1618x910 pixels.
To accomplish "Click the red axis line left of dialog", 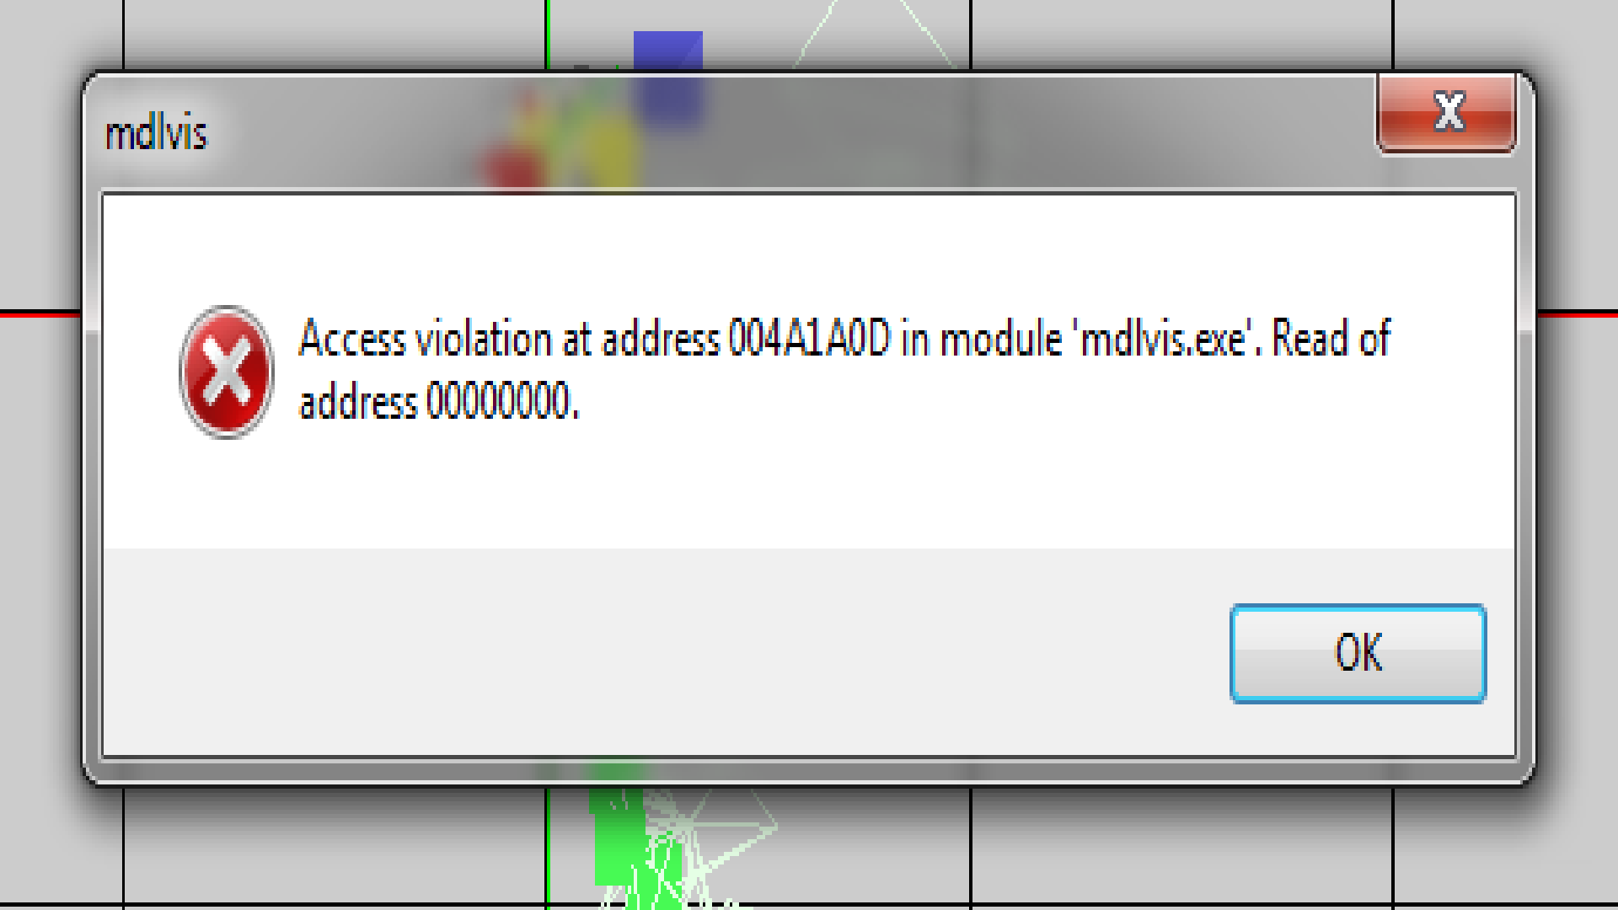I will pos(40,314).
